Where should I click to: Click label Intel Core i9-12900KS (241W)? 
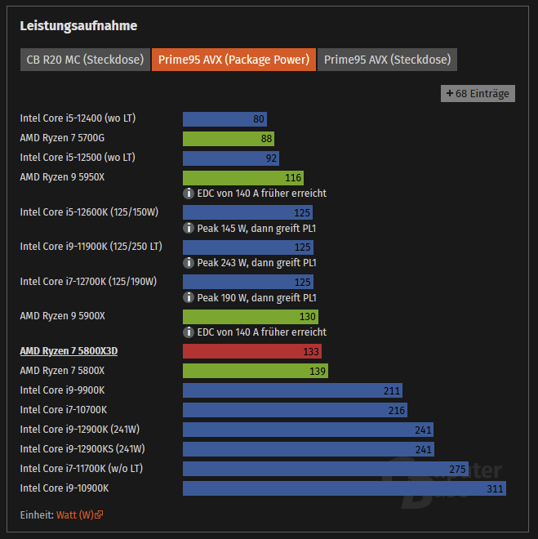[82, 449]
